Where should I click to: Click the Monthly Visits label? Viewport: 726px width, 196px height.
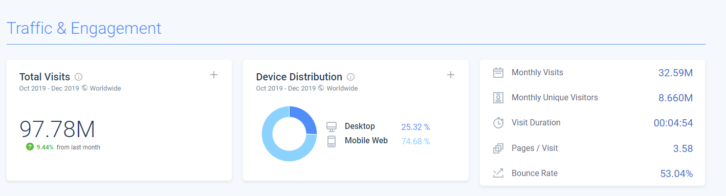(x=537, y=73)
